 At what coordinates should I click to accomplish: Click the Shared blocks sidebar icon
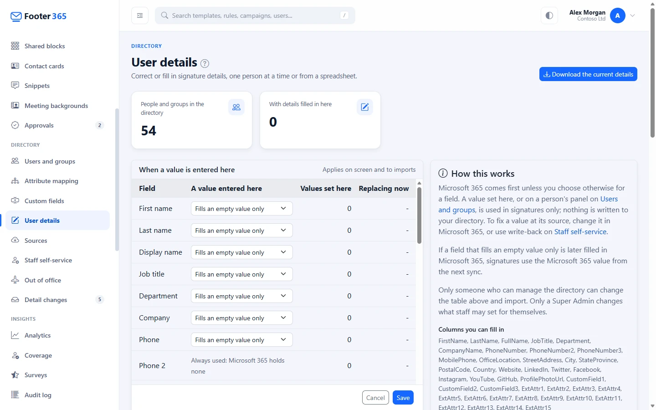[15, 46]
